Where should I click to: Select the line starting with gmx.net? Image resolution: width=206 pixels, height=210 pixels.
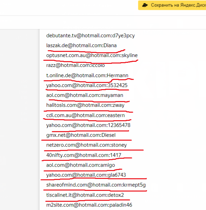click(x=81, y=135)
